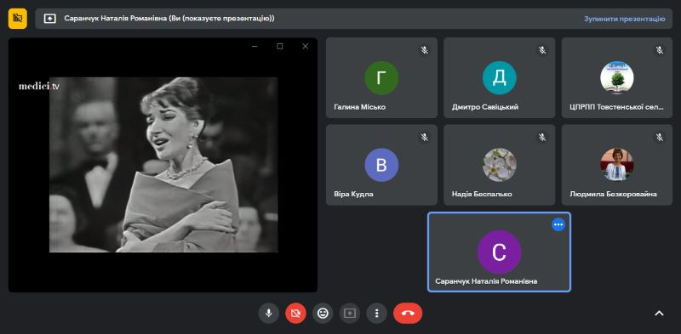Leave the call with the red button
Viewport: 681px width, 334px height.
(408, 314)
